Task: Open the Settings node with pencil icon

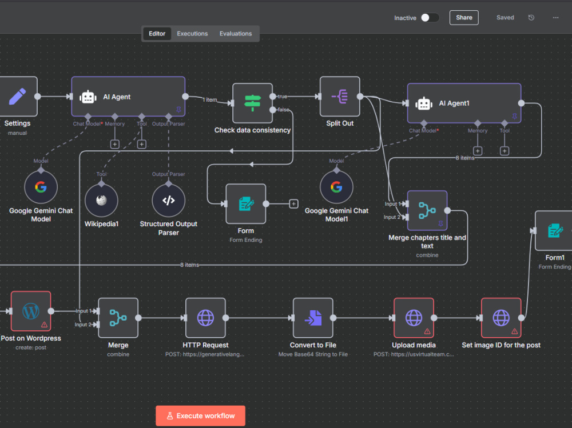Action: click(17, 97)
